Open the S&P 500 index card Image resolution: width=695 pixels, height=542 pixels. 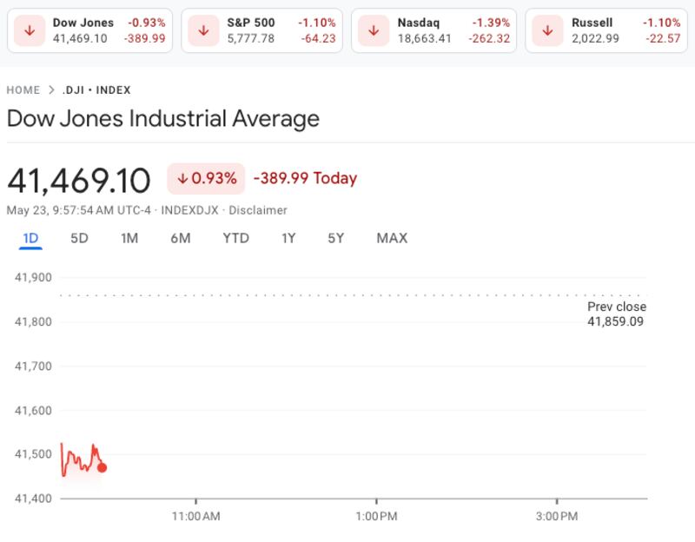pos(262,30)
